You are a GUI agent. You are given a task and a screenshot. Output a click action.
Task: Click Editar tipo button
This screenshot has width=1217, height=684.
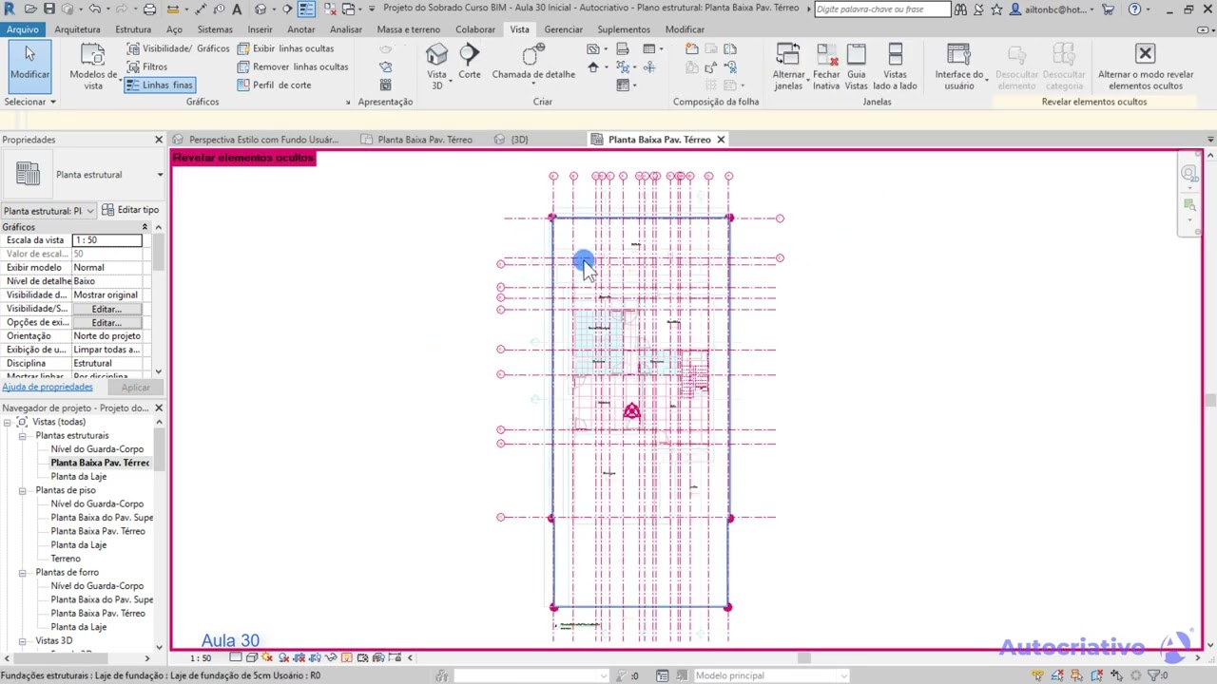pos(130,210)
